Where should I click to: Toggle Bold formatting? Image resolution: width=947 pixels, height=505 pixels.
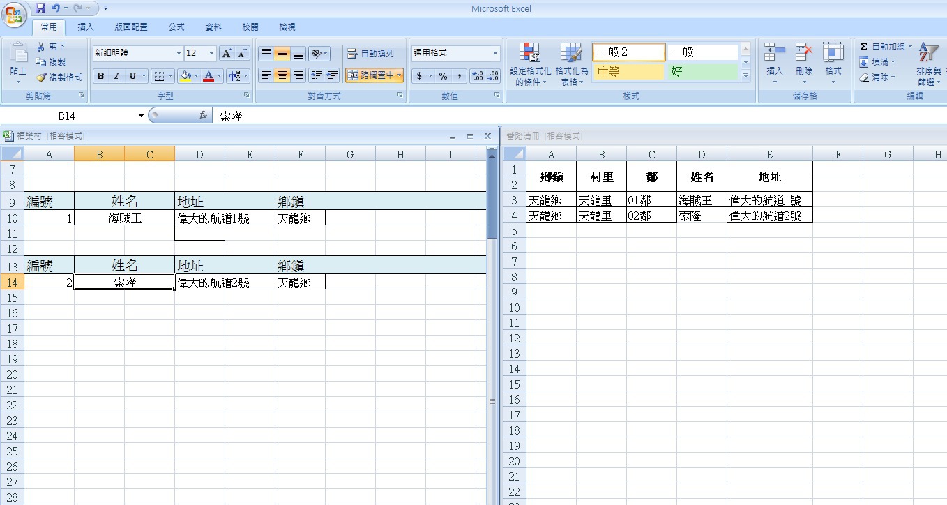(101, 76)
